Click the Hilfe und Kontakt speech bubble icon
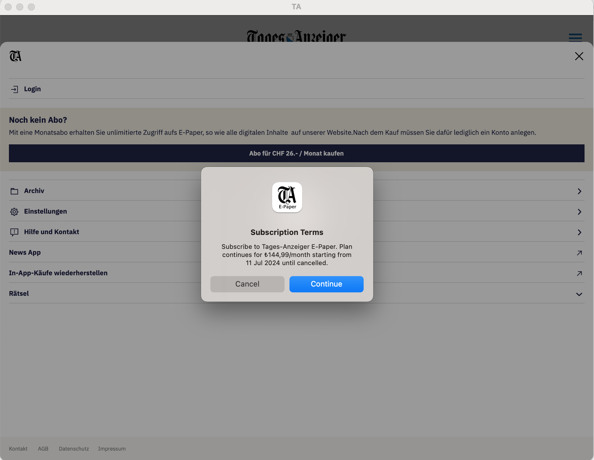The image size is (594, 460). click(x=14, y=232)
